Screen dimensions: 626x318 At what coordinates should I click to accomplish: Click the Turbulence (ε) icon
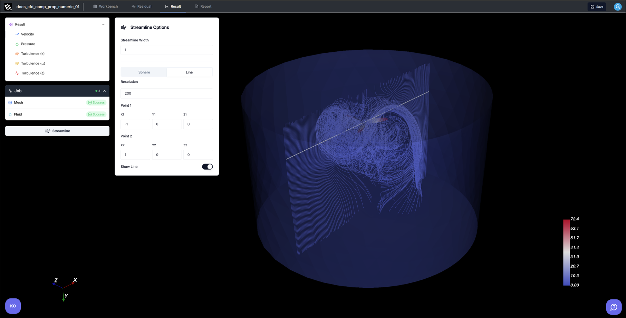click(17, 73)
